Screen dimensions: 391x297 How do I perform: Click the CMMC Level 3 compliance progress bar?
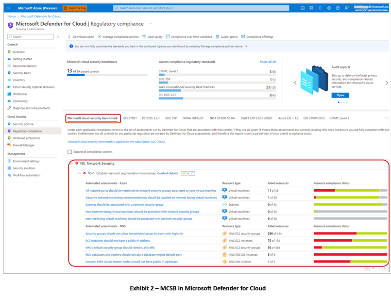click(x=217, y=75)
